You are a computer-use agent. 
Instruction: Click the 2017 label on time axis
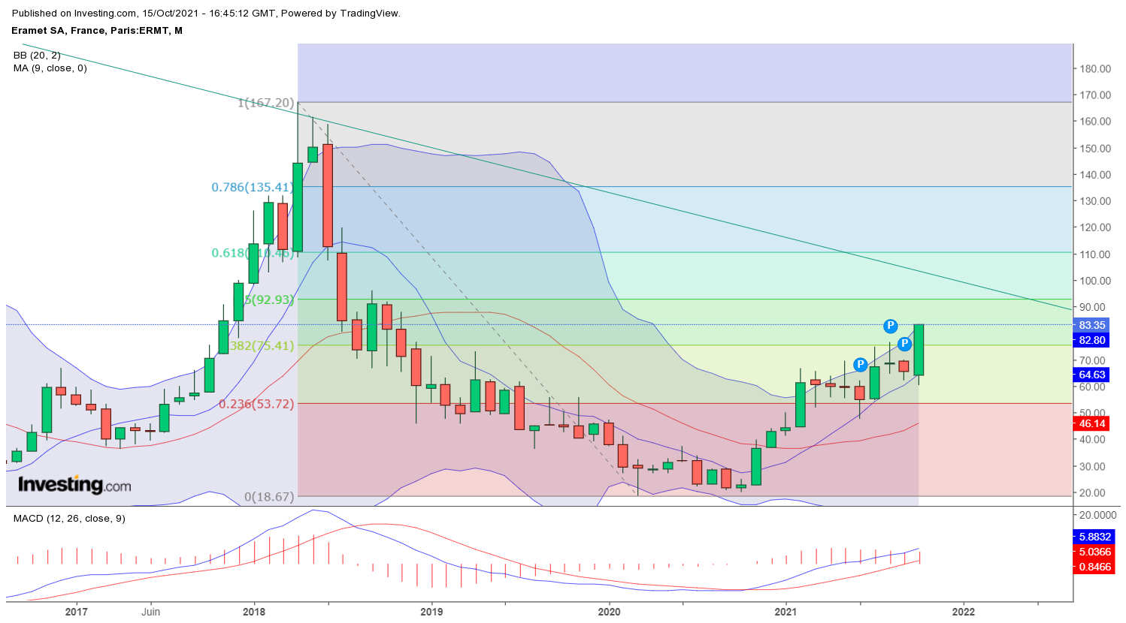click(x=77, y=611)
